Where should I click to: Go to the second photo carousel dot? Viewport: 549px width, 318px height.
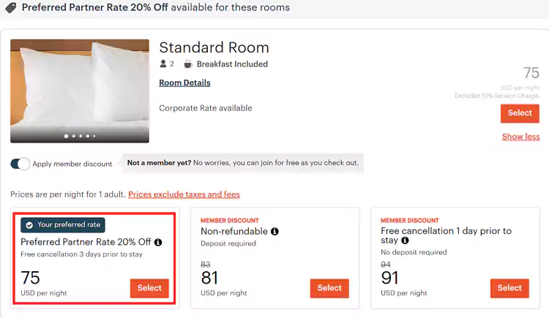tap(73, 136)
